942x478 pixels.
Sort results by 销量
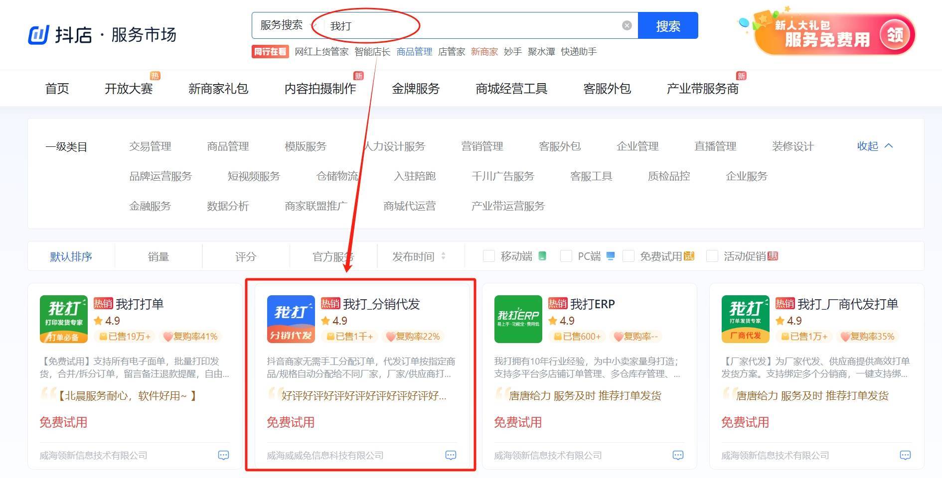coord(158,256)
